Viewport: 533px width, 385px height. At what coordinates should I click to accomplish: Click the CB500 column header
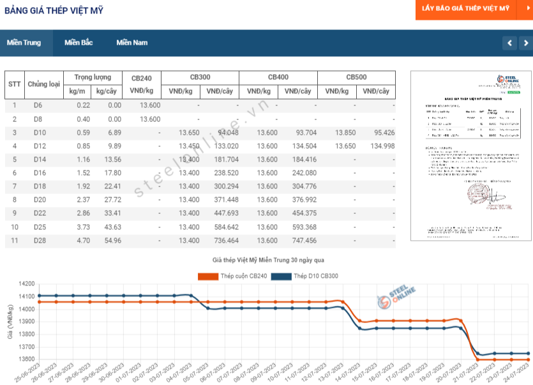pyautogui.click(x=356, y=77)
